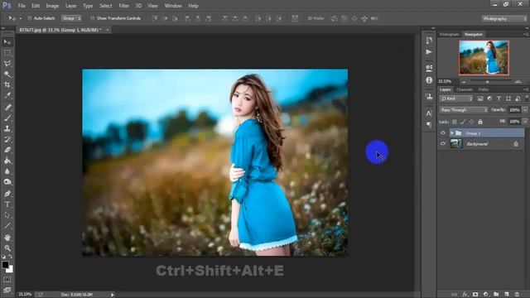The image size is (530, 298).
Task: Select the Paint Bucket tool
Action: 7,161
